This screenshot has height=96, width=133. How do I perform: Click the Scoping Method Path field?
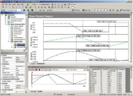(20, 58)
